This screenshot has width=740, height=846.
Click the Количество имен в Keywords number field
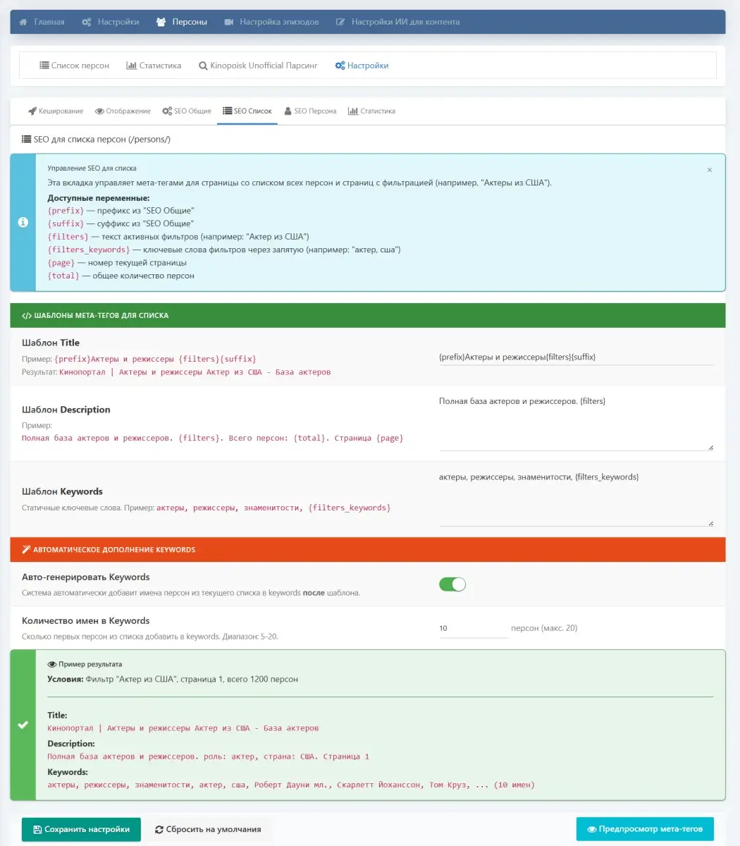coord(473,628)
